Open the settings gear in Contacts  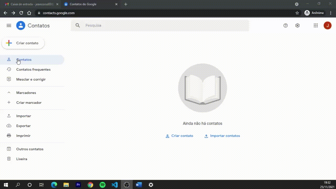(x=297, y=25)
